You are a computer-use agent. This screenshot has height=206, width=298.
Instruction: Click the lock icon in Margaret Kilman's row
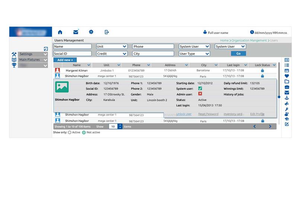263,70
